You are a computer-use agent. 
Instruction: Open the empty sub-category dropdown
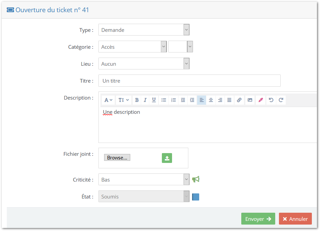181,47
